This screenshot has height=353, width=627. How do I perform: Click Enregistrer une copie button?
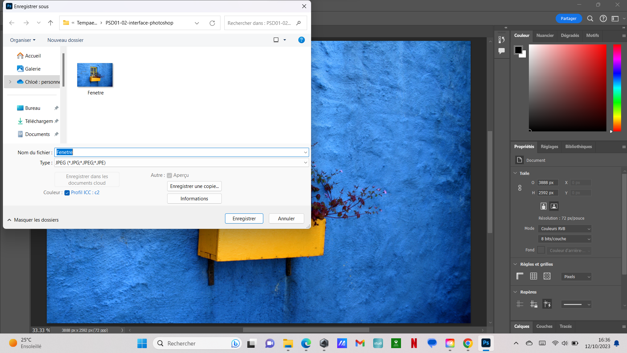click(x=194, y=186)
